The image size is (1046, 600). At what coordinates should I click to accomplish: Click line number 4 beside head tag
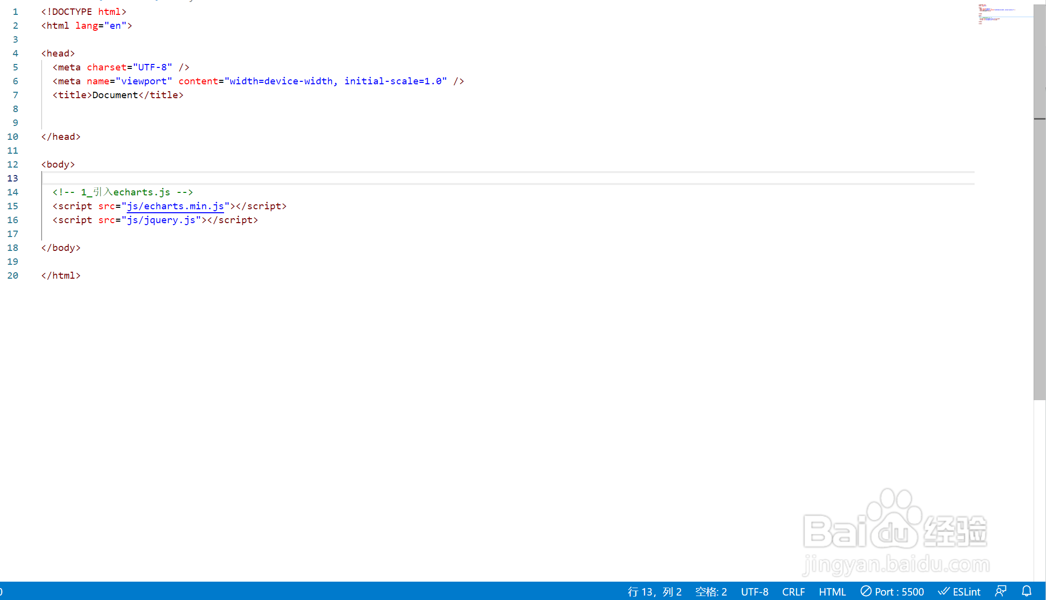click(x=15, y=54)
